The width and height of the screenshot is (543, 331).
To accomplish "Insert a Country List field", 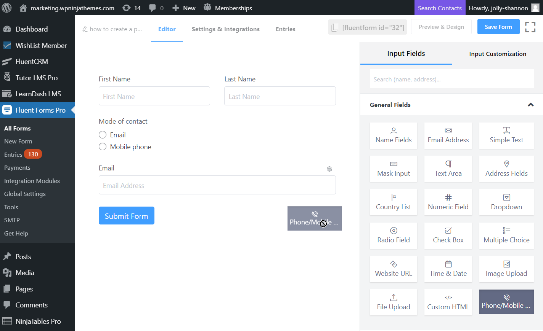I will (394, 202).
